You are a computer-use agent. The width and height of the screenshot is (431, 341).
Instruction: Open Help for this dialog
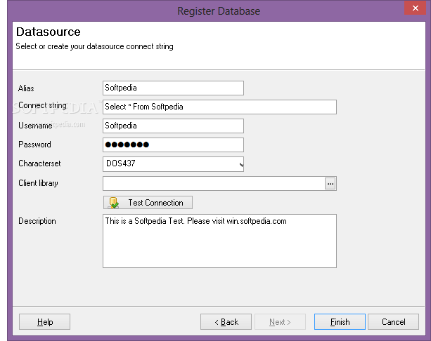tap(44, 322)
